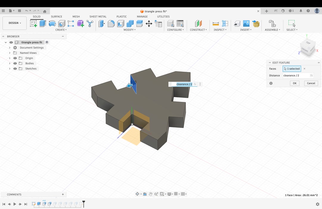The width and height of the screenshot is (322, 209).
Task: Collapse the tirangle press fit root node
Action: (x=6, y=42)
